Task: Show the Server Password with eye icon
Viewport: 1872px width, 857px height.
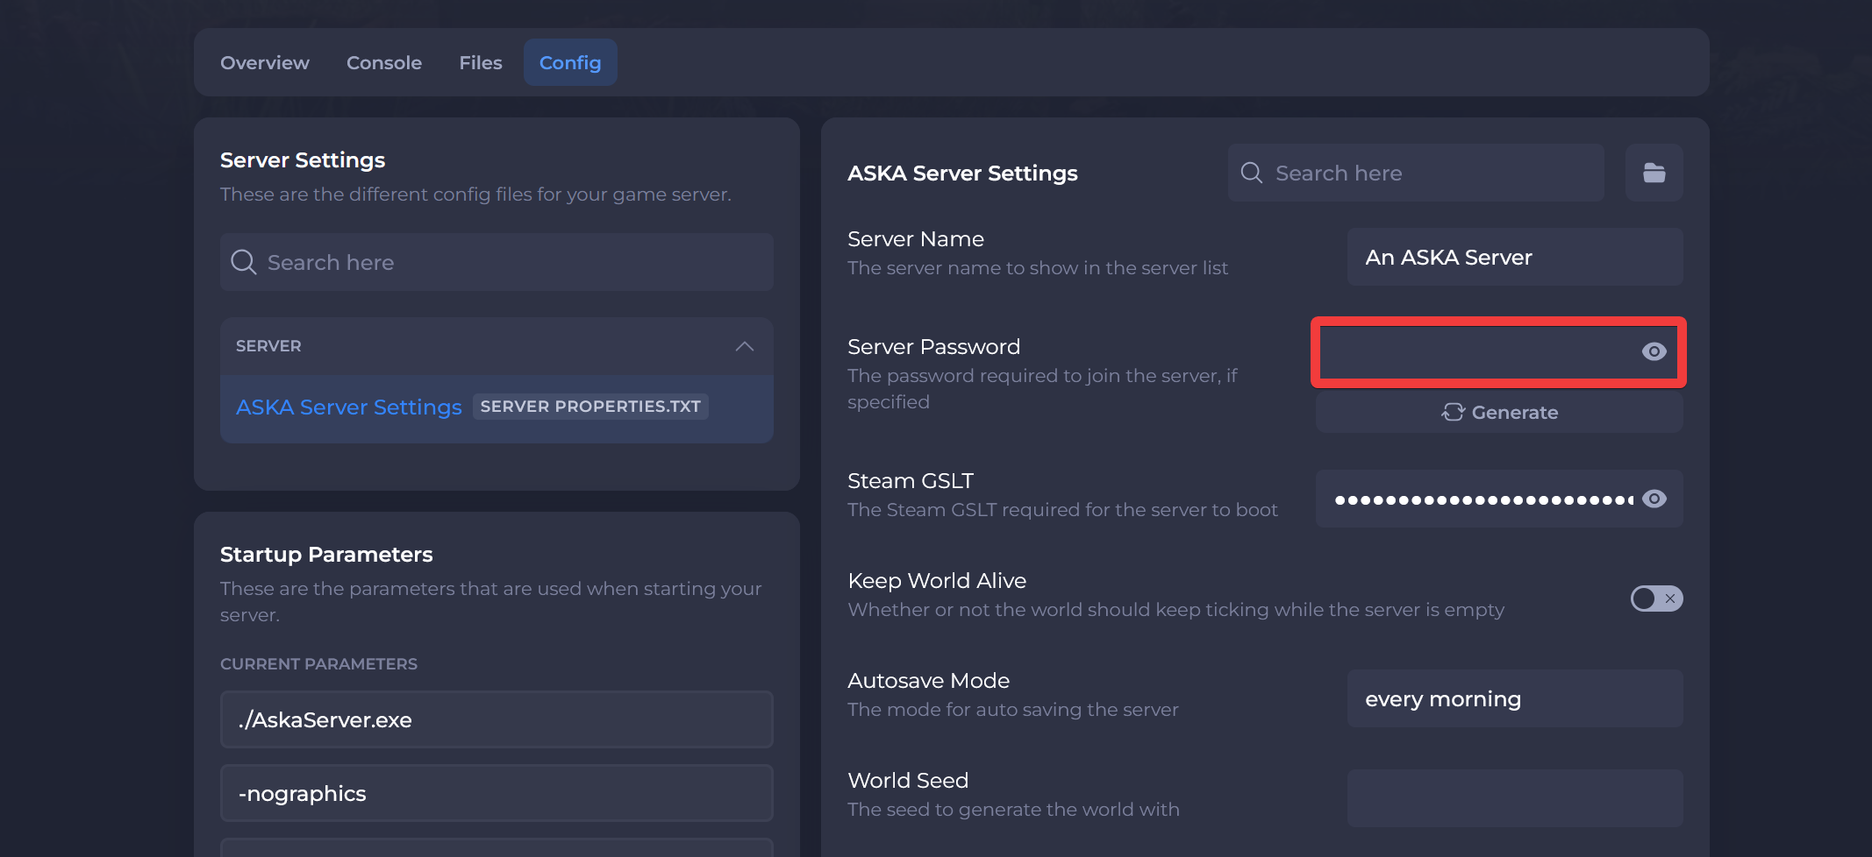Action: 1654,351
